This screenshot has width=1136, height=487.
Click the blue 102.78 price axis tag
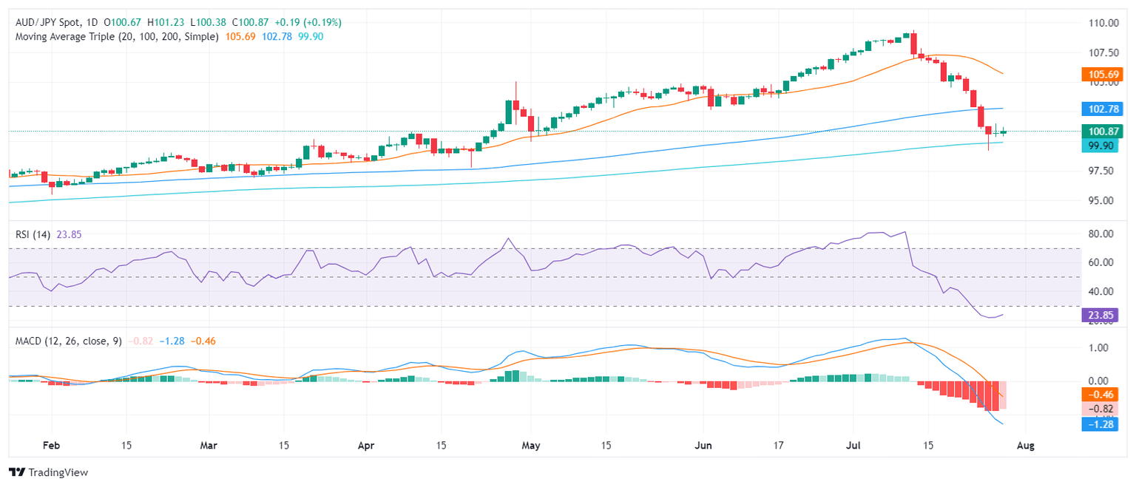1101,109
